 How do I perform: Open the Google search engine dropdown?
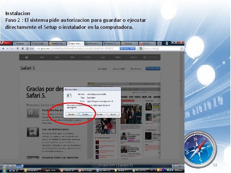pos(141,48)
